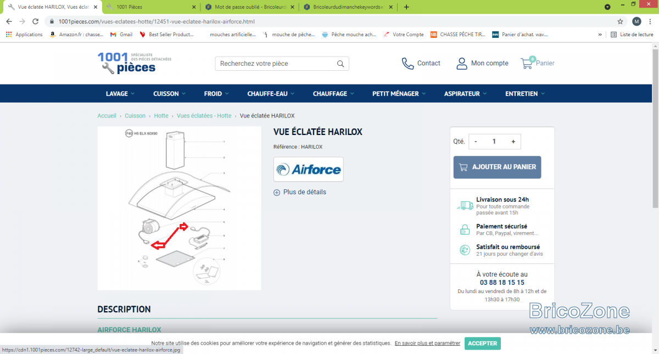This screenshot has width=659, height=354.
Task: Open the Applications shortcut in bookmarks bar
Action: click(24, 34)
